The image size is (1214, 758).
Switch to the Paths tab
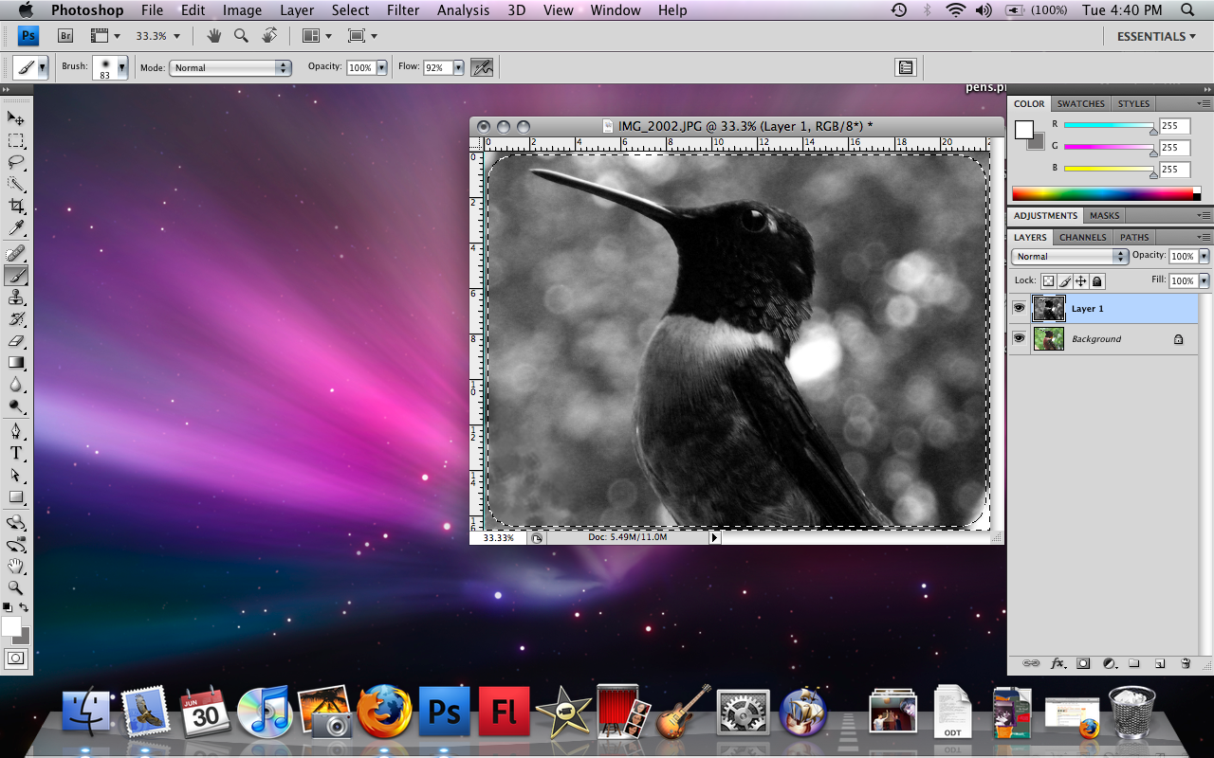[x=1134, y=238]
